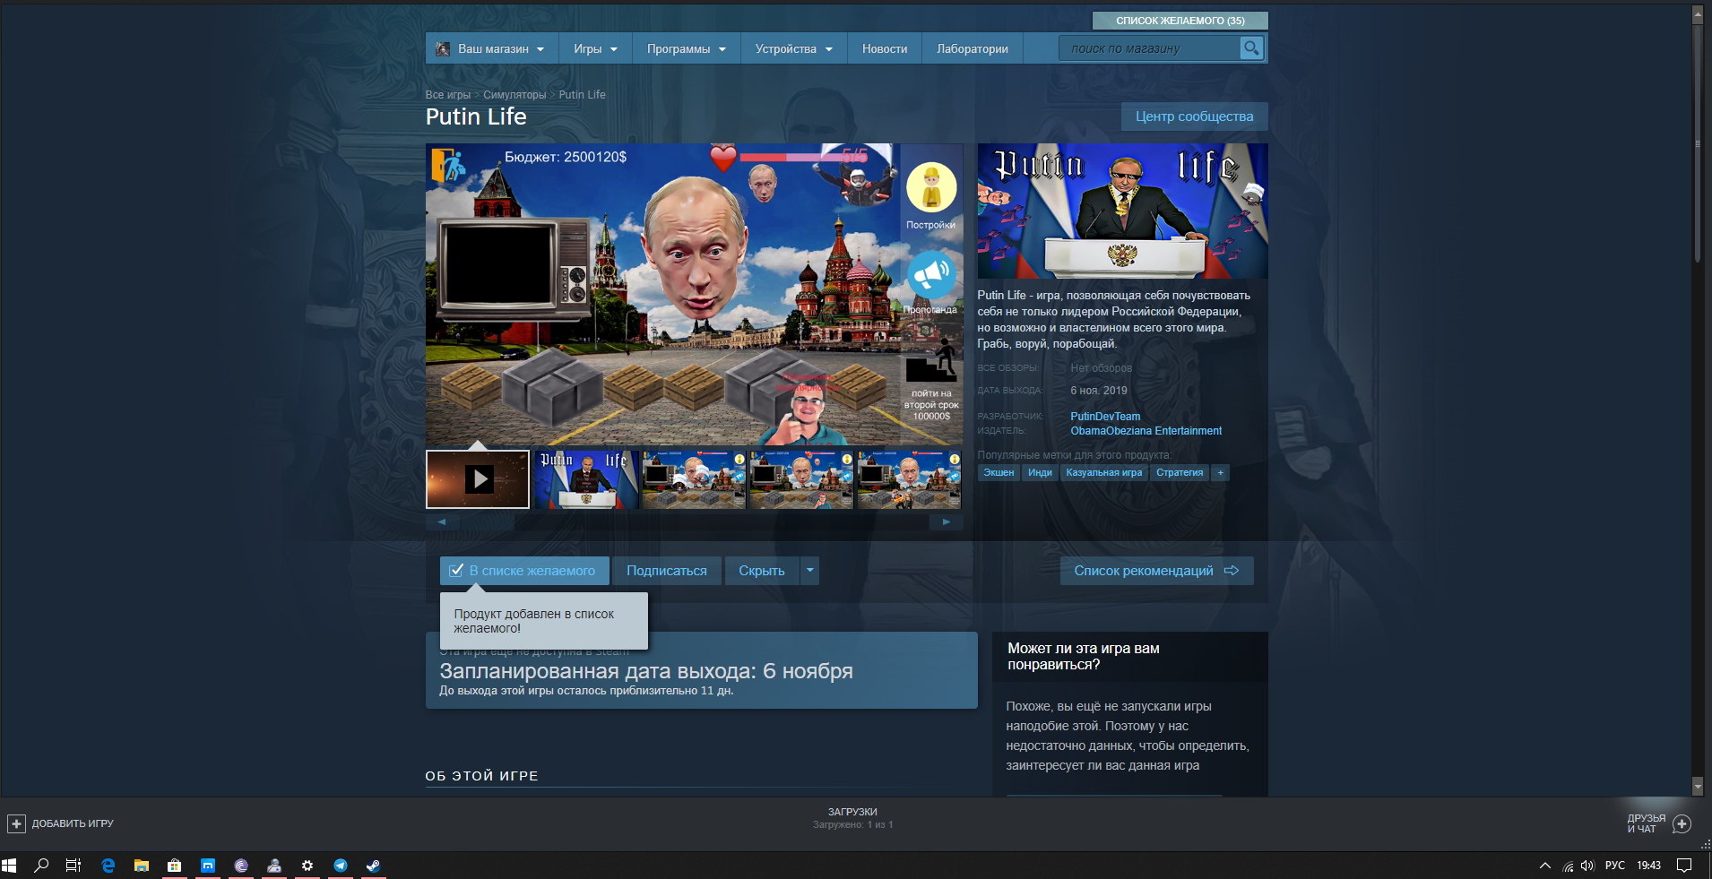Select the Putin Life logo thumbnail

click(x=586, y=479)
